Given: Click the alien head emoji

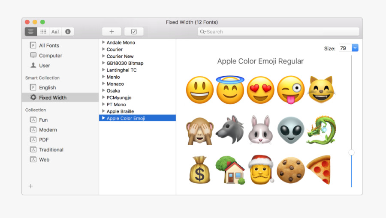Looking at the screenshot, I should pos(291,130).
